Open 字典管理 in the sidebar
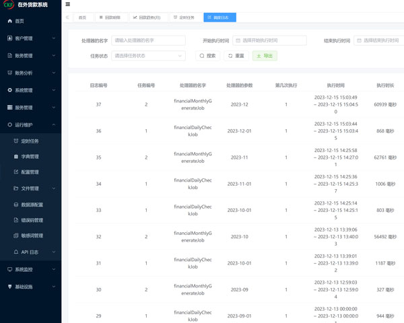The image size is (404, 323). click(30, 157)
